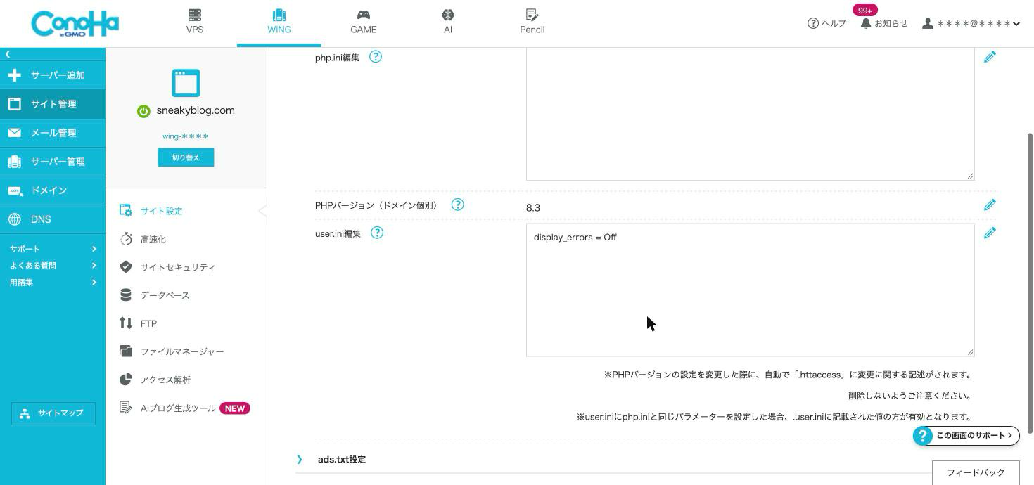Viewport: 1034px width, 485px height.
Task: Click help icon beside php.ini編集
Action: coord(376,57)
